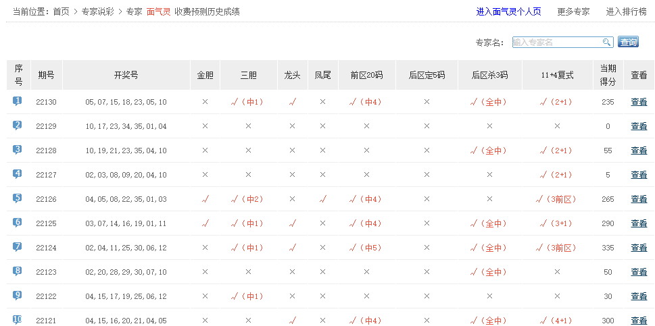Open 查看 link for issue 22130
The height and width of the screenshot is (326, 655).
tap(639, 102)
